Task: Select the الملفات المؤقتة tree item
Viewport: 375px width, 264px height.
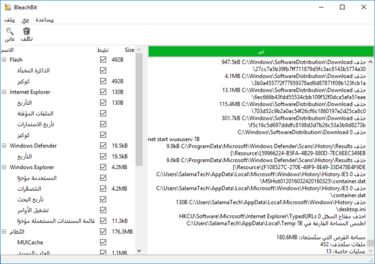Action: (36, 113)
